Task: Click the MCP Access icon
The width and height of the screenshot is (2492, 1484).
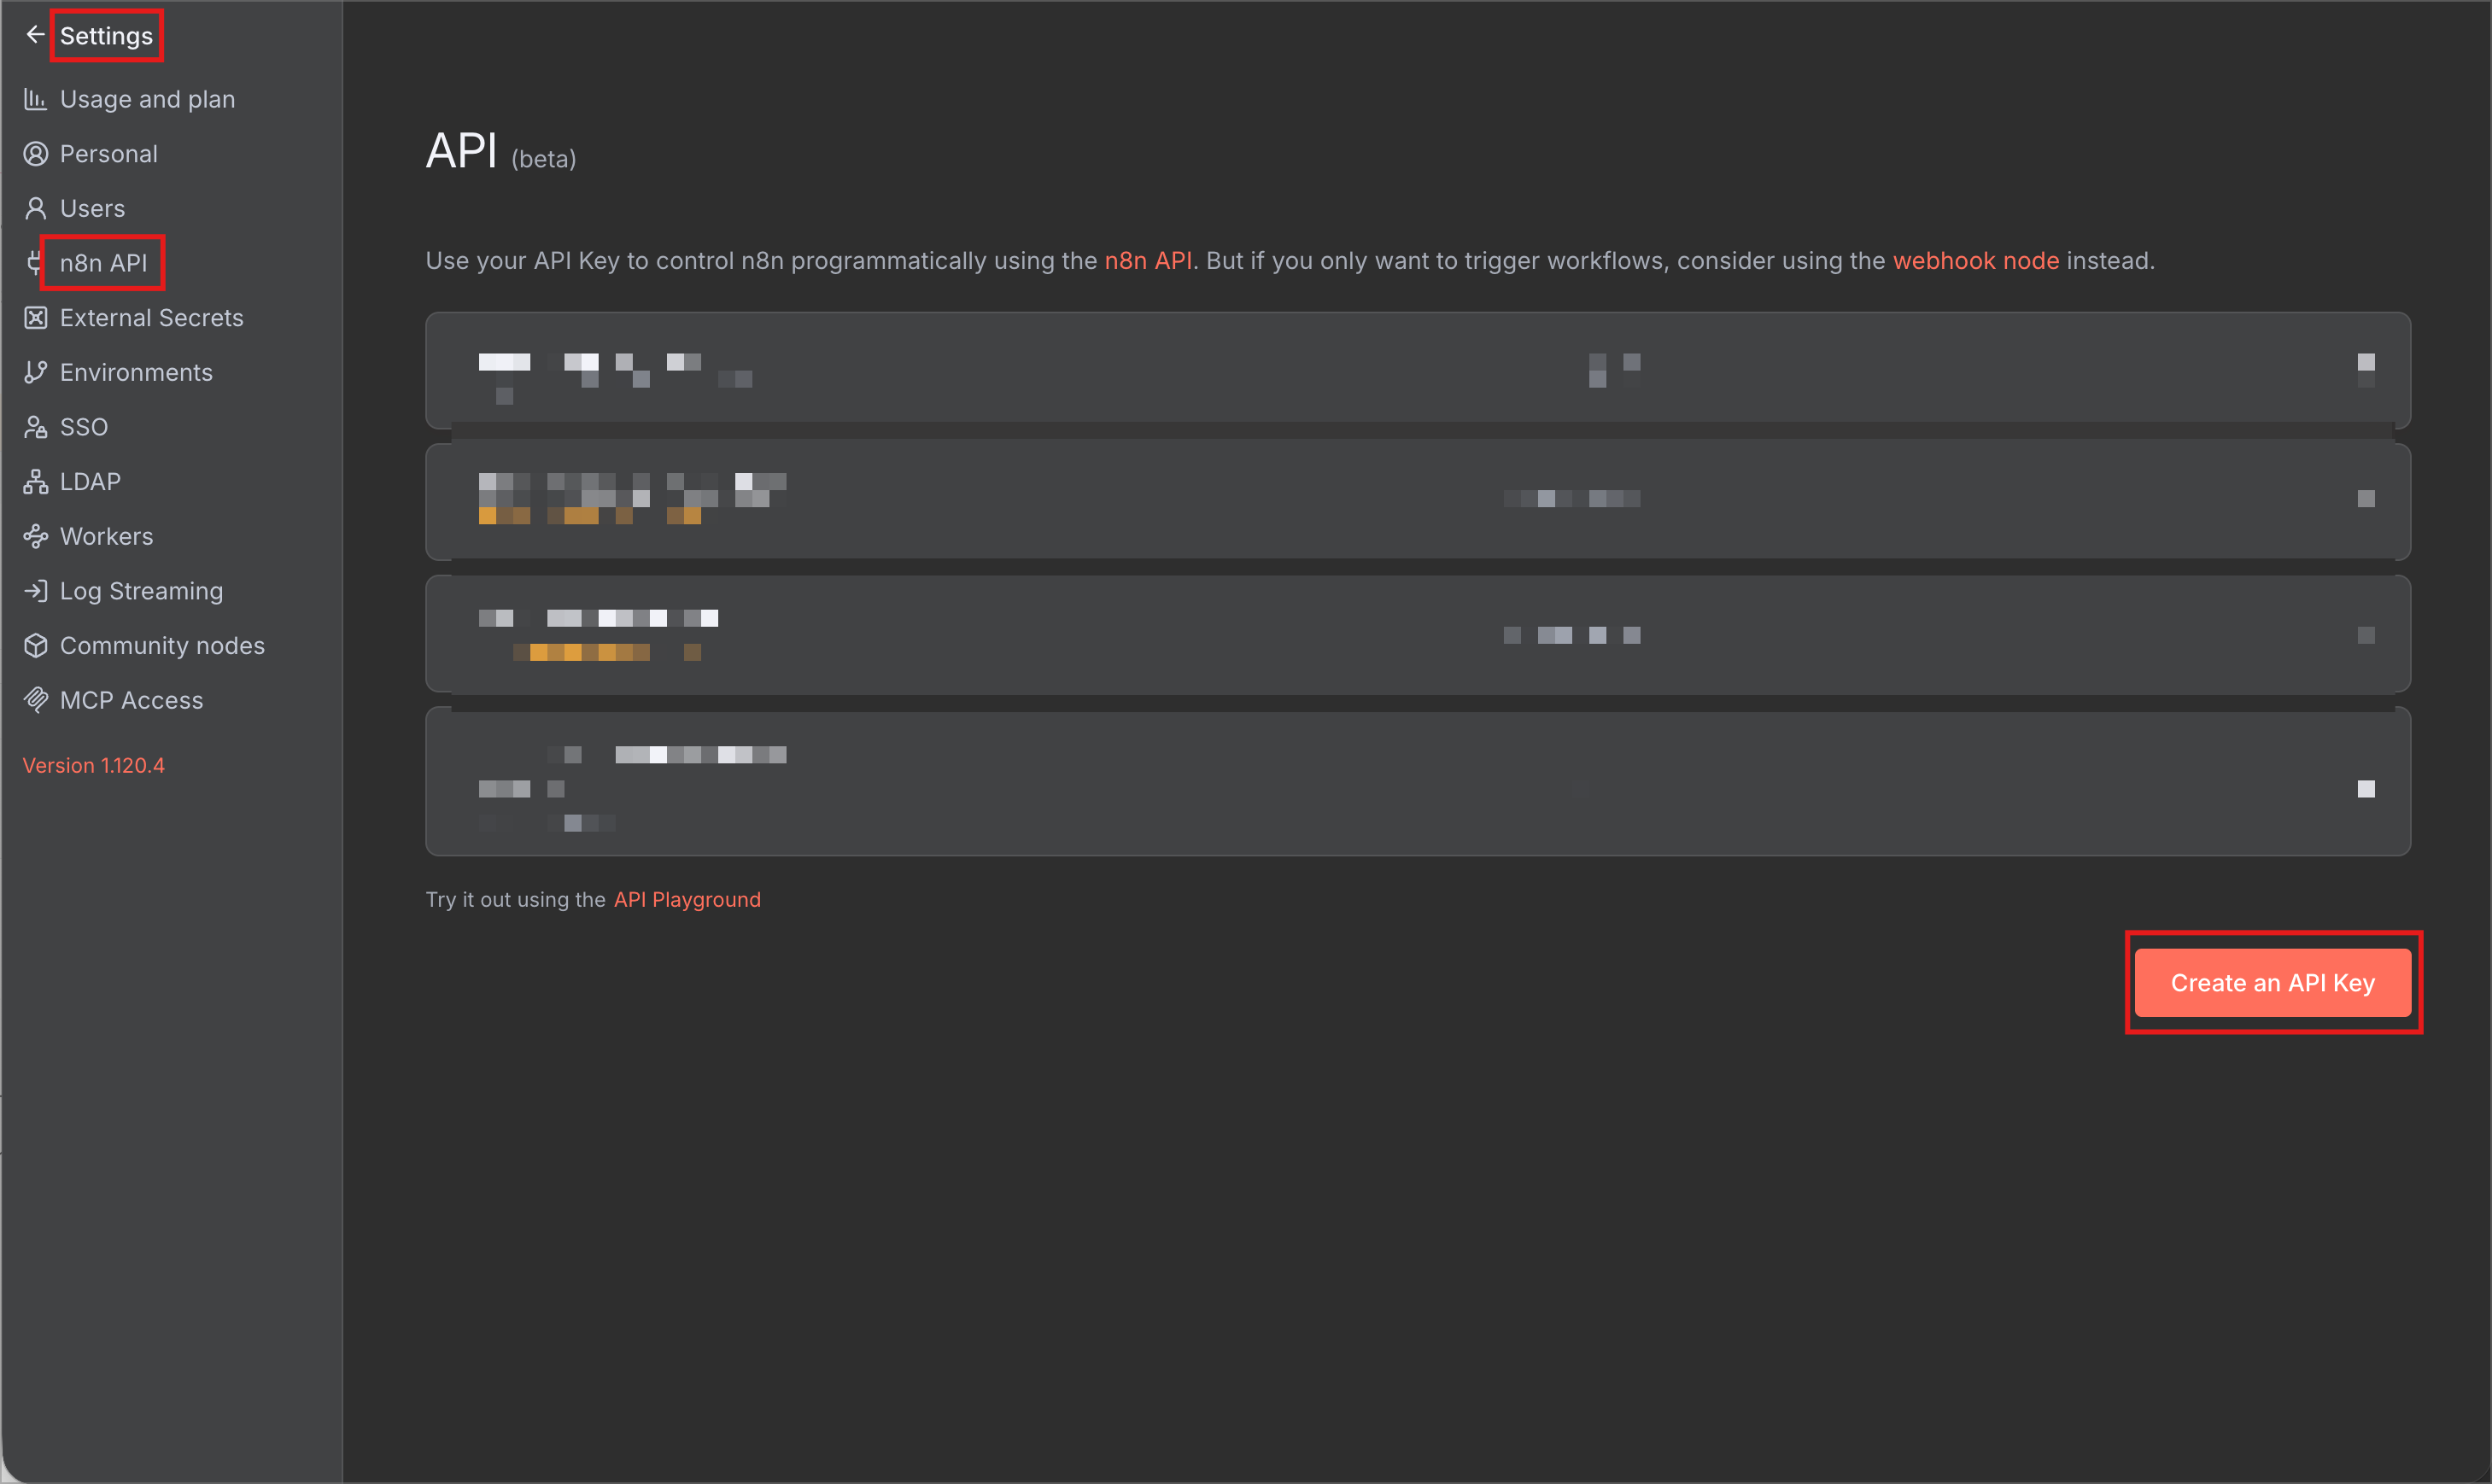Action: tap(35, 700)
